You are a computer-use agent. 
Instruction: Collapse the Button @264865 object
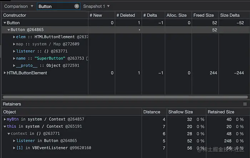(x=9, y=30)
